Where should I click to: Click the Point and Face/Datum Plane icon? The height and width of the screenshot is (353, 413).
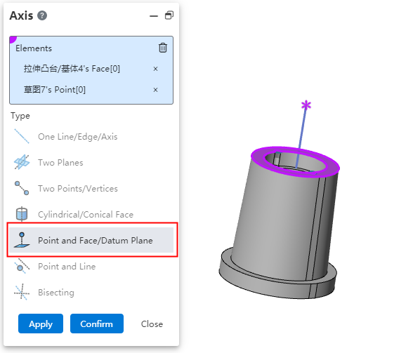pyautogui.click(x=22, y=240)
